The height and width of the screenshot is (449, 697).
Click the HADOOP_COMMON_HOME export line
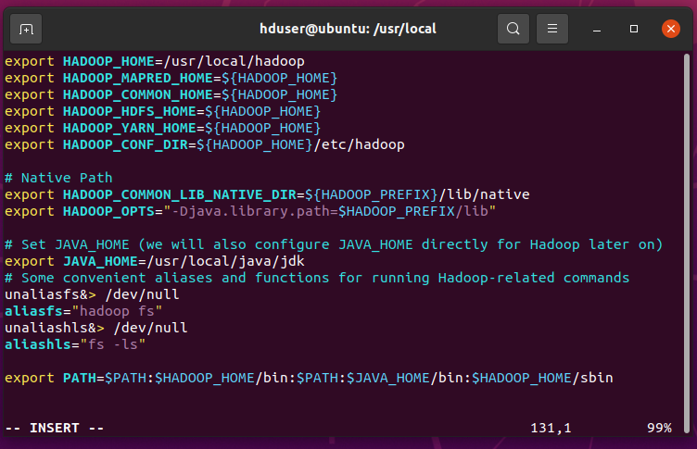(x=171, y=94)
